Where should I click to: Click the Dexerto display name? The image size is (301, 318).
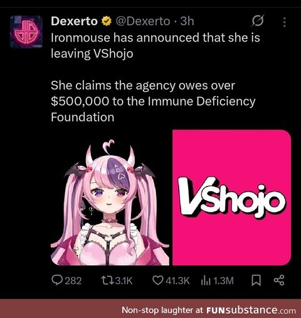[74, 21]
